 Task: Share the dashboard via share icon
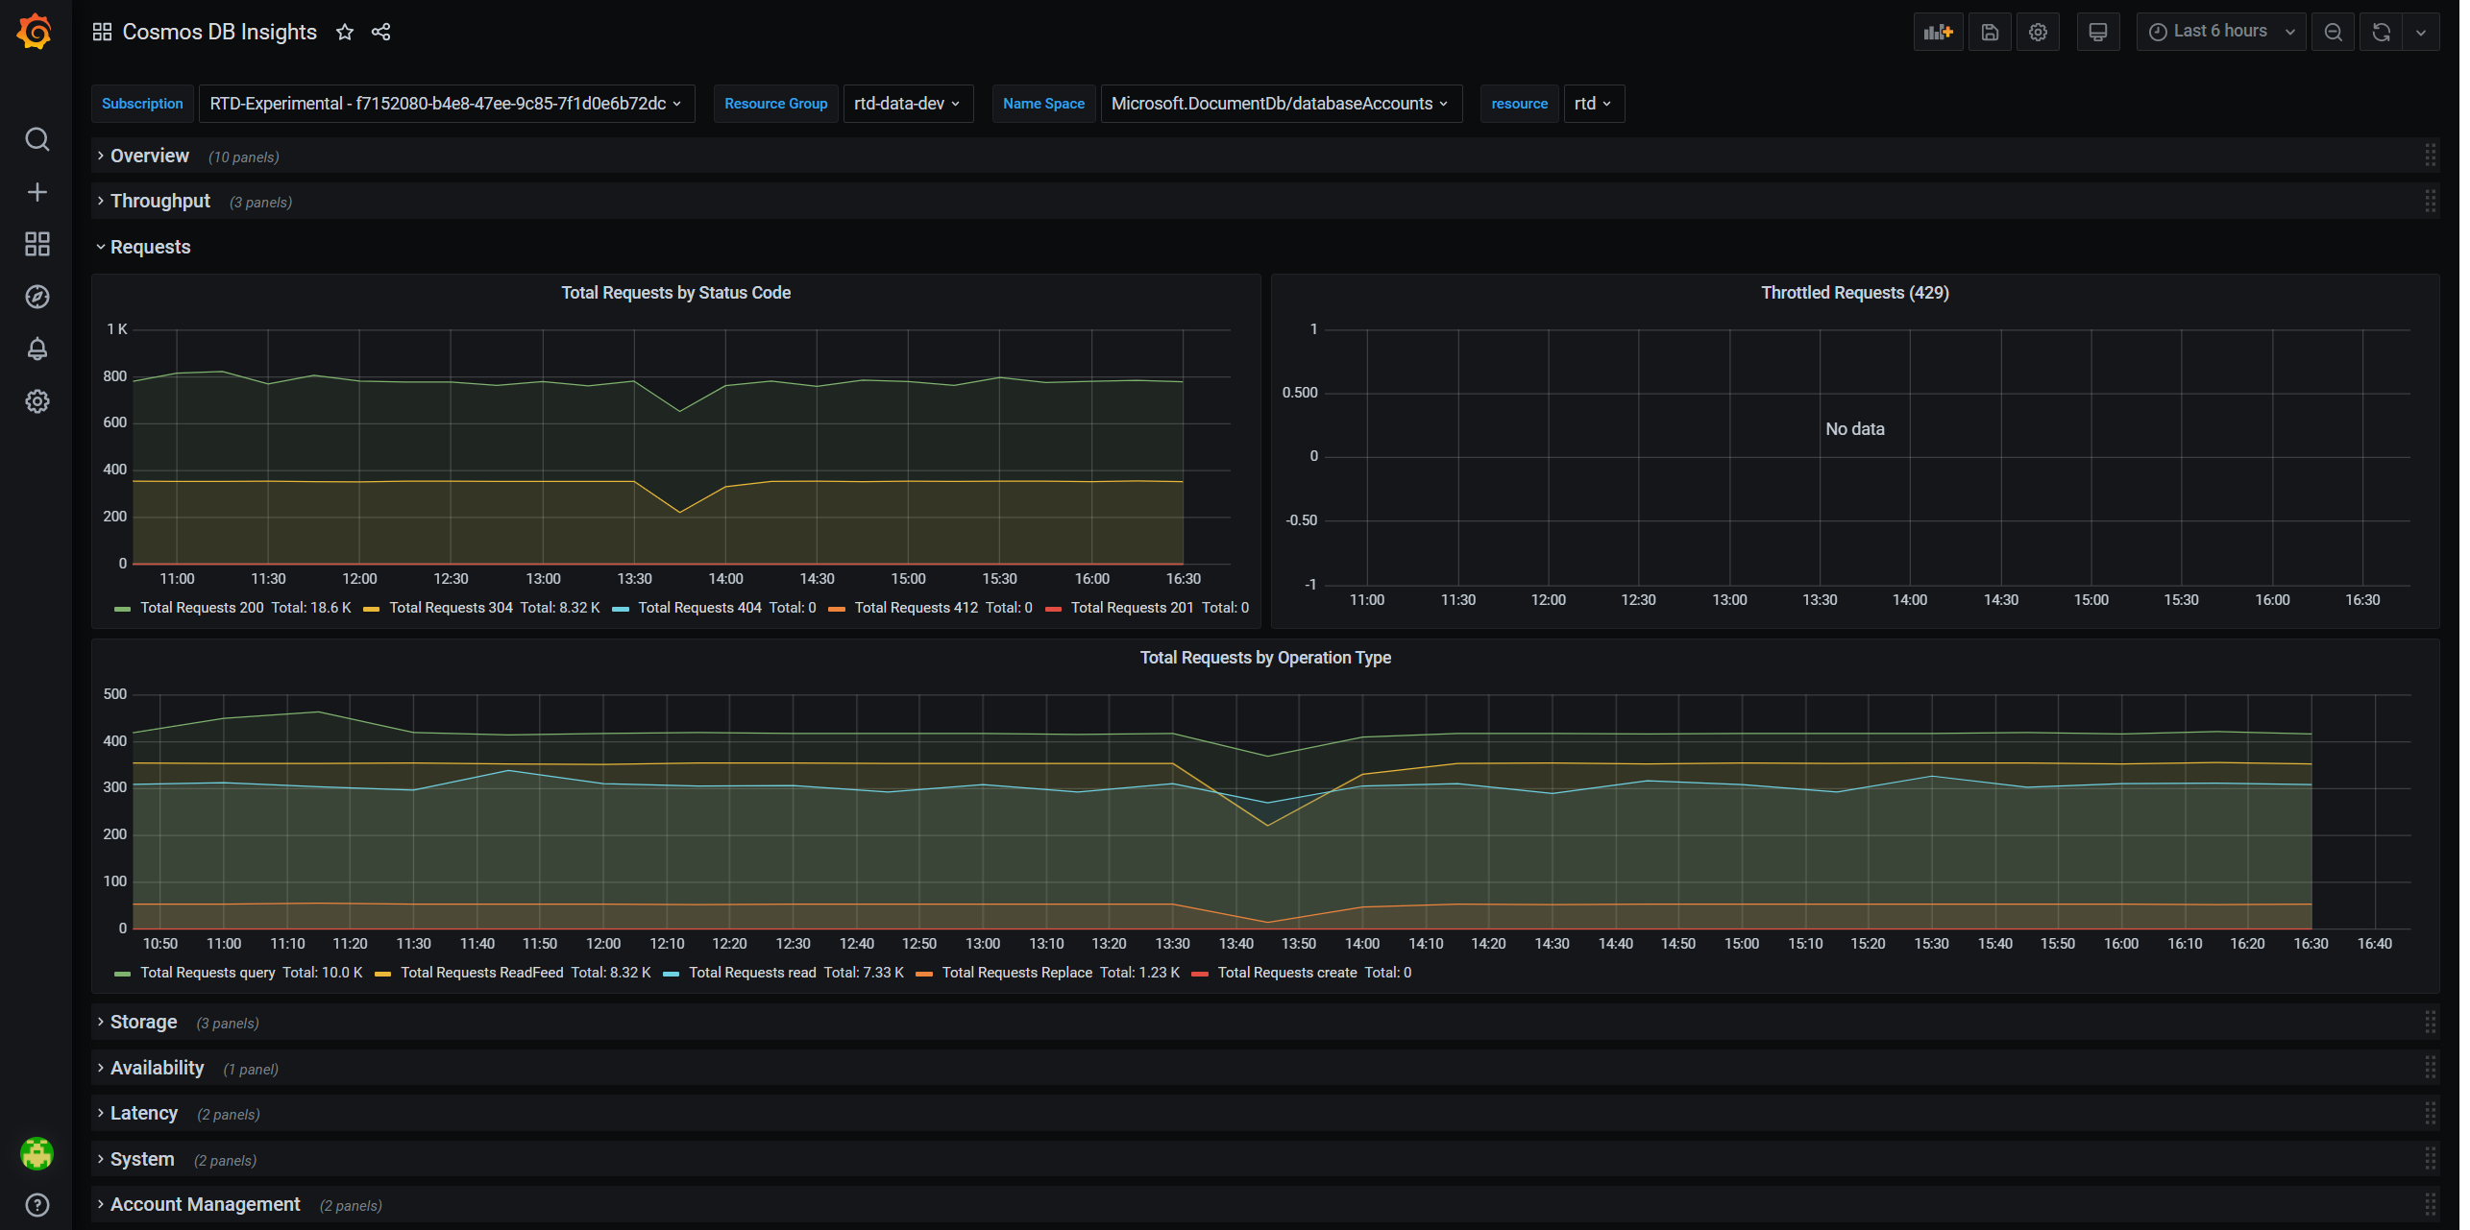click(380, 32)
